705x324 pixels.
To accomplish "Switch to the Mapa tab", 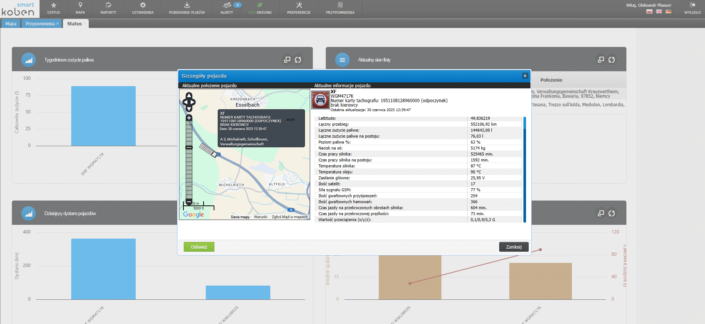I will [11, 24].
